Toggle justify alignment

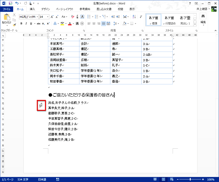tap(103, 23)
